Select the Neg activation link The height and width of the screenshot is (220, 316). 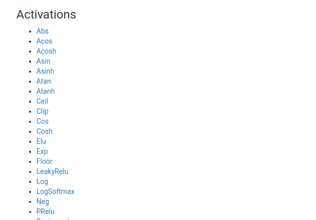(43, 201)
